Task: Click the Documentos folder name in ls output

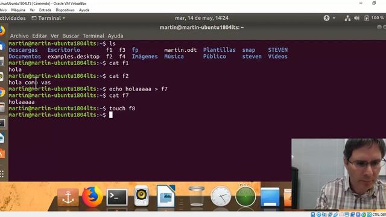Action: [25, 56]
